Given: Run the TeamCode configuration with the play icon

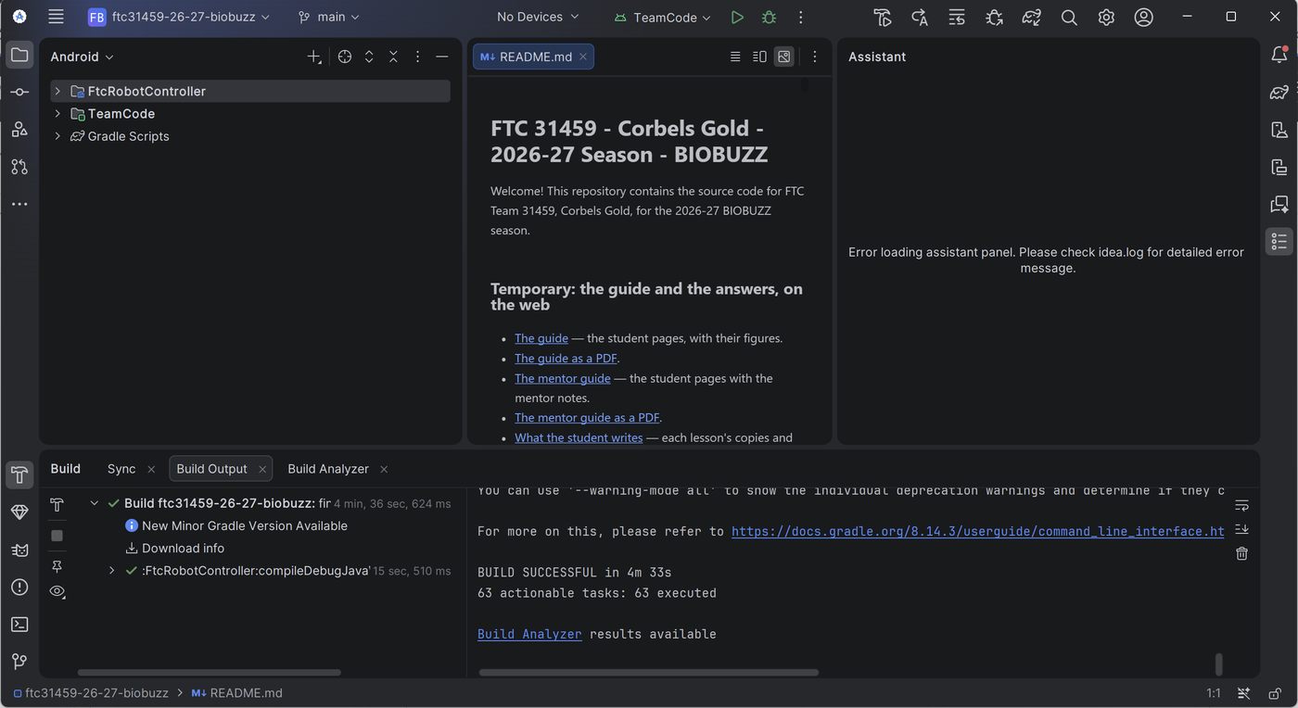Looking at the screenshot, I should tap(737, 18).
